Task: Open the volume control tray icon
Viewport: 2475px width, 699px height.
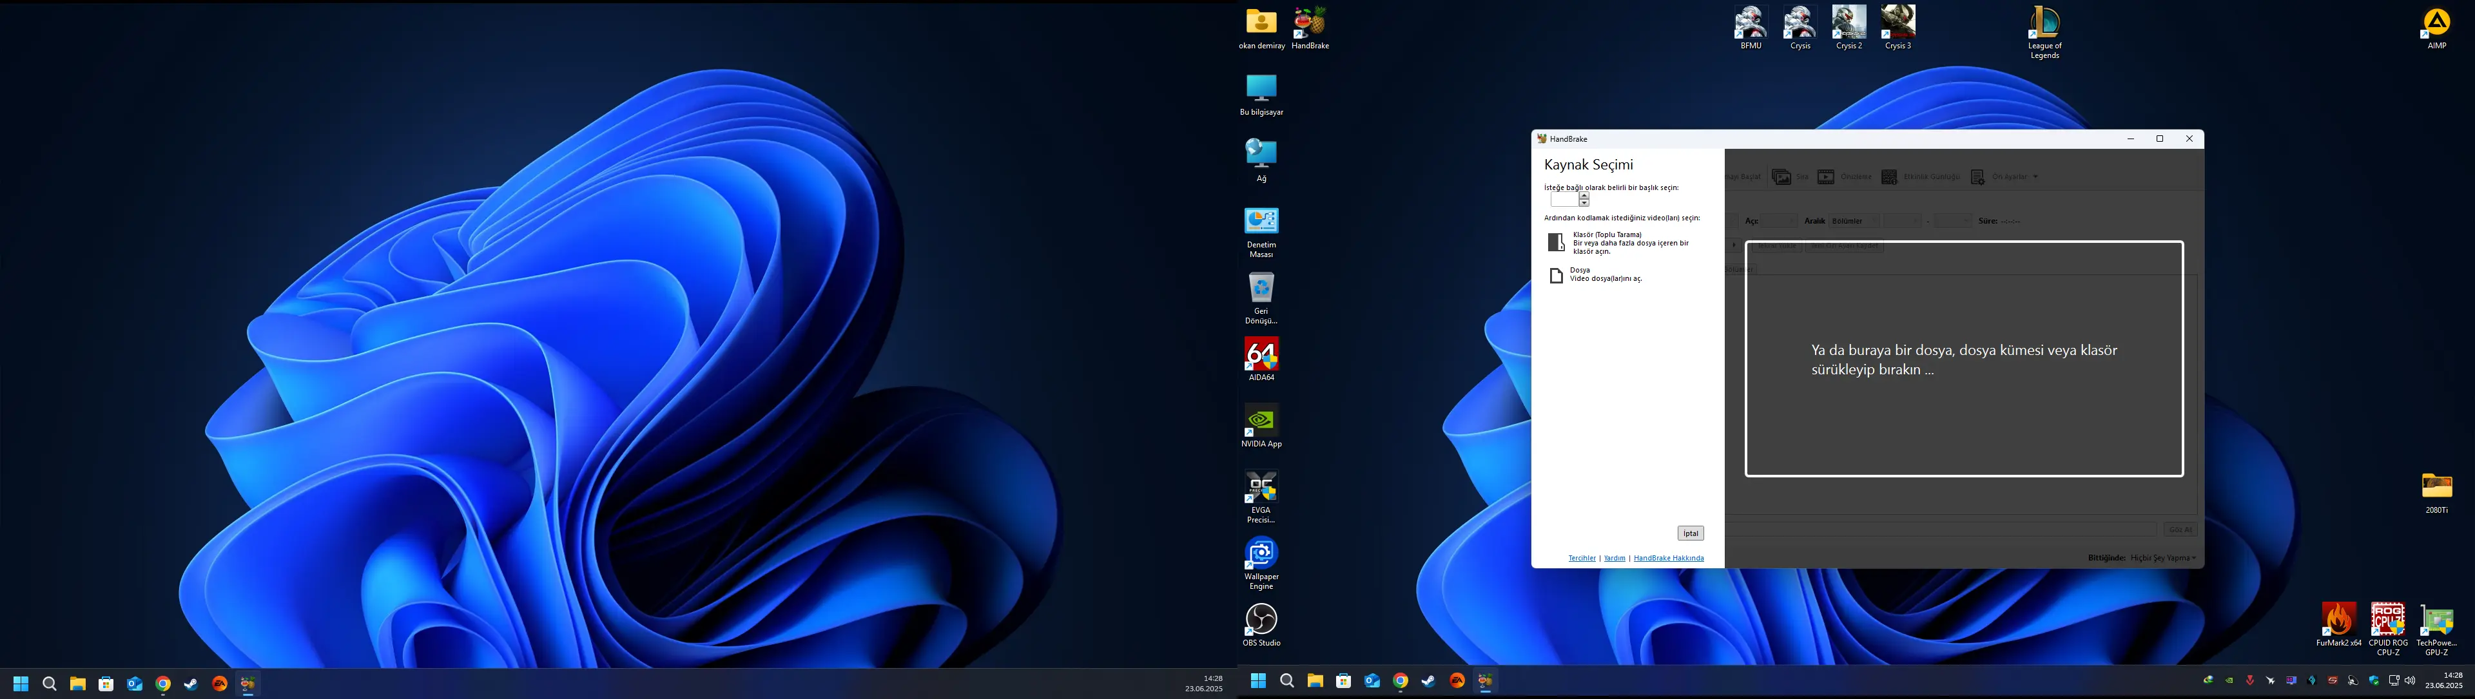Action: tap(2410, 680)
